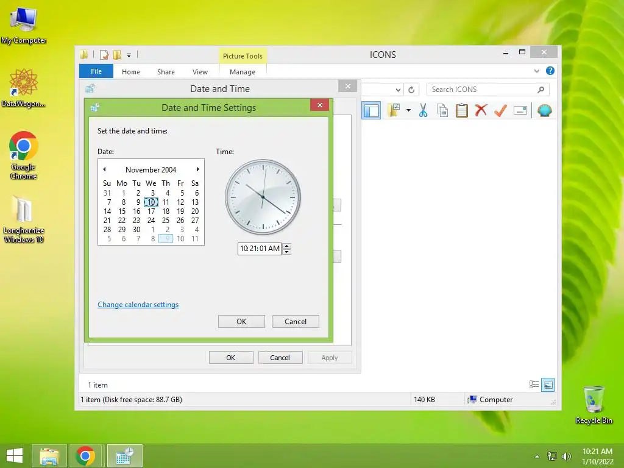
Task: Click Properties icon in quick access toolbar
Action: click(x=104, y=55)
